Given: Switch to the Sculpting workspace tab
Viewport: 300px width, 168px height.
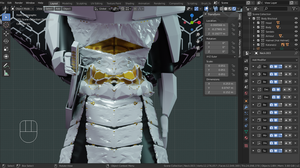Looking at the screenshot, I should (81, 3).
